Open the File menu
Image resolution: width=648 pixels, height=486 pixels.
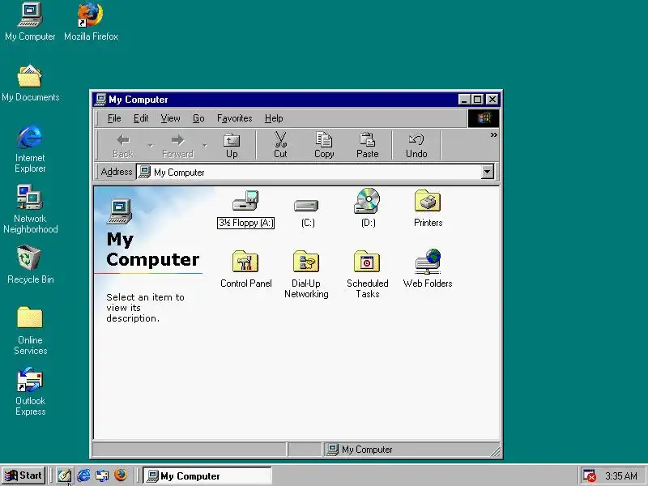(x=114, y=118)
